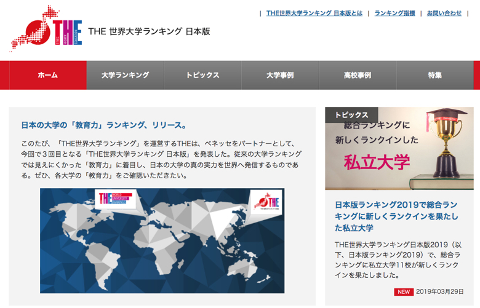Open the トピックス navigation menu item

[202, 75]
